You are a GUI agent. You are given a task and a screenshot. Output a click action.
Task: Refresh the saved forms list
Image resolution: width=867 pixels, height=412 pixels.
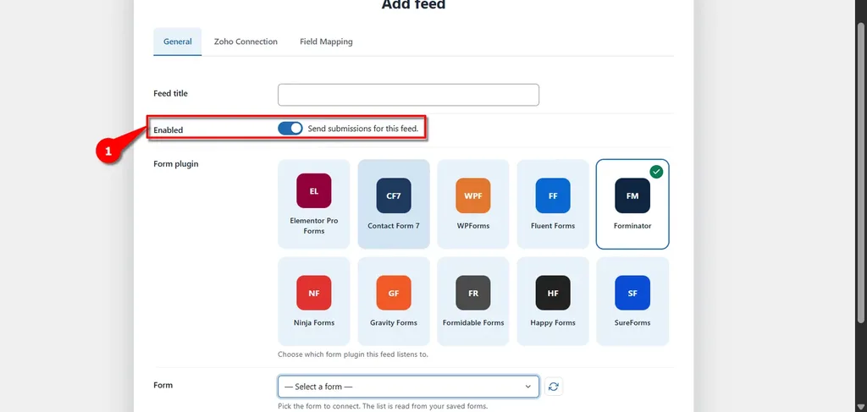tap(554, 387)
